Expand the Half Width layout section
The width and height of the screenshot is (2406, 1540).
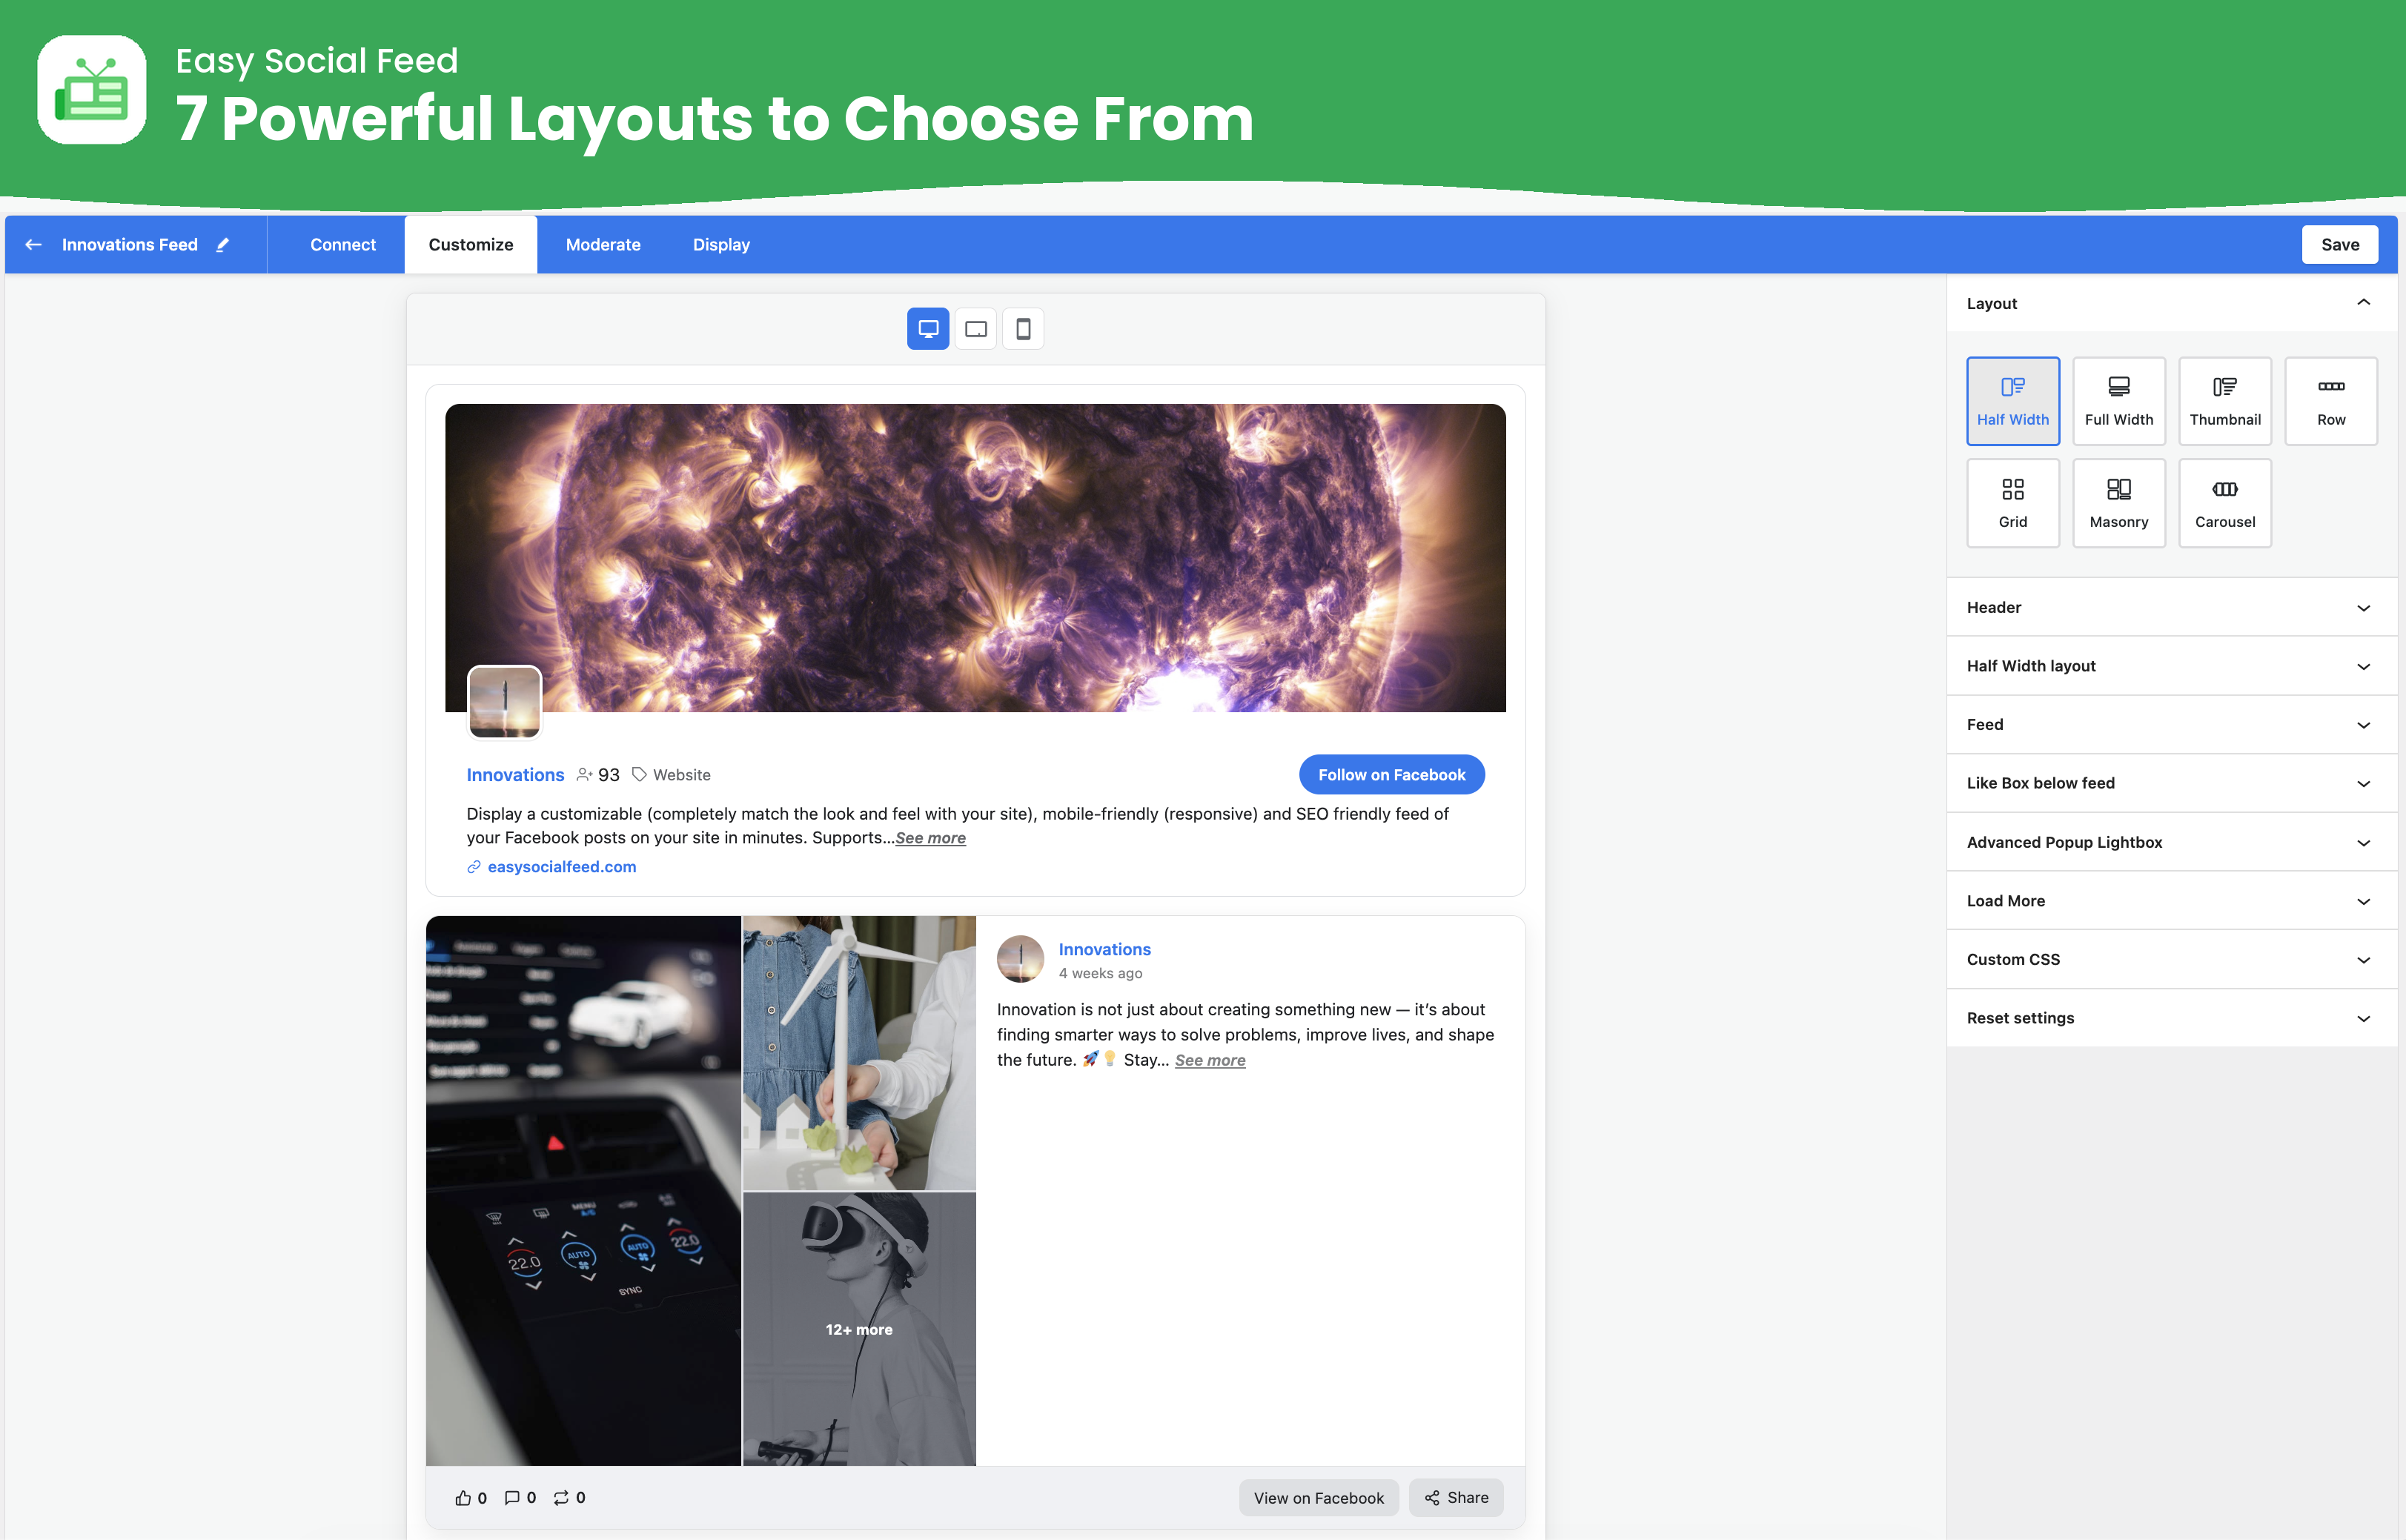[2171, 666]
